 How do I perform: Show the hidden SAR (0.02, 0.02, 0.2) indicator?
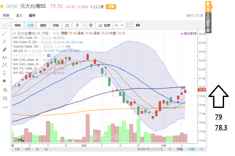49,56
